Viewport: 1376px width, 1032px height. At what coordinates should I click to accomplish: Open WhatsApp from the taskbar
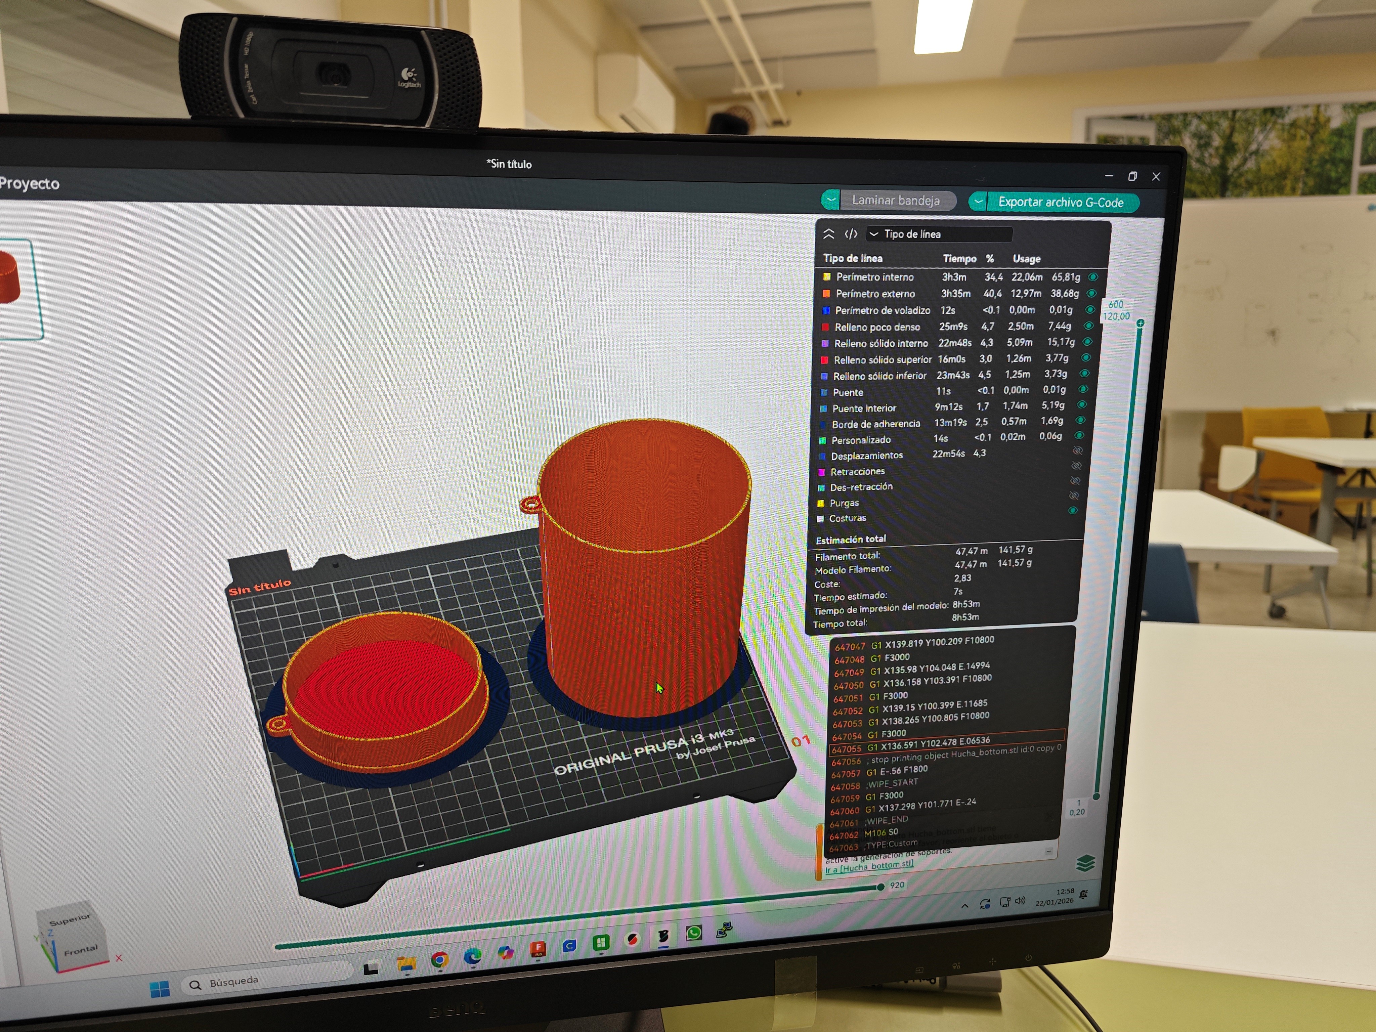point(694,933)
